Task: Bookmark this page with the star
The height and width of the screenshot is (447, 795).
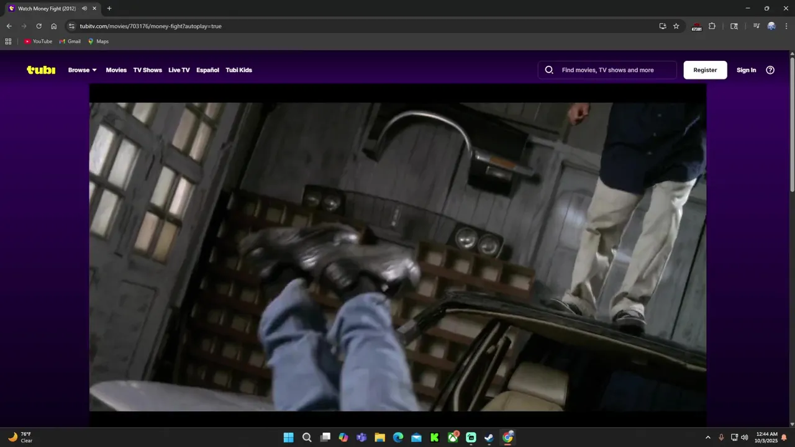Action: [676, 26]
